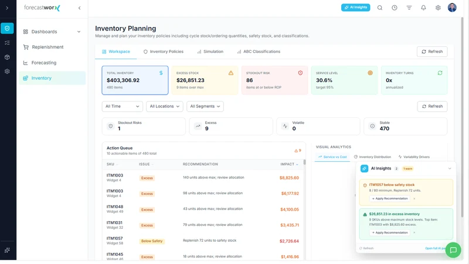Open the All Segments dropdown
This screenshot has height=264, width=469.
pyautogui.click(x=205, y=106)
